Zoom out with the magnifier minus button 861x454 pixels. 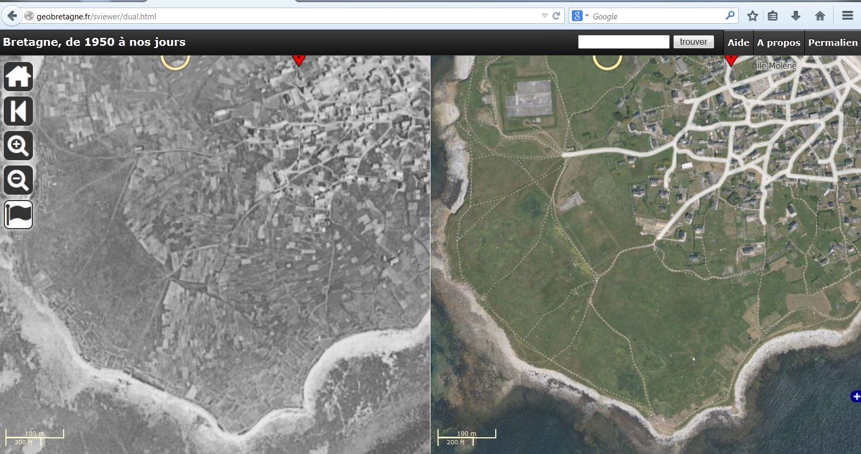point(18,180)
